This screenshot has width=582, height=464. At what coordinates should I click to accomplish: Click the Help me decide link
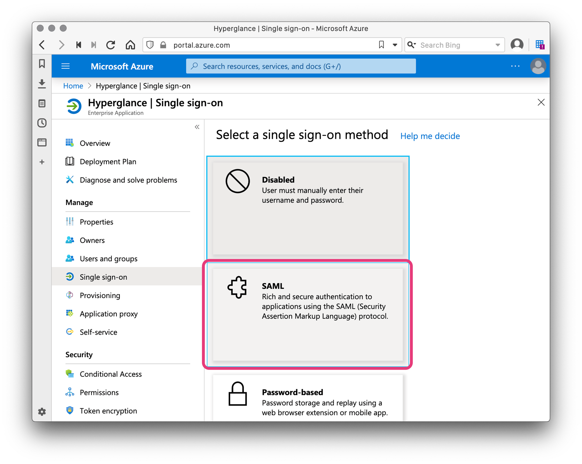coord(430,136)
